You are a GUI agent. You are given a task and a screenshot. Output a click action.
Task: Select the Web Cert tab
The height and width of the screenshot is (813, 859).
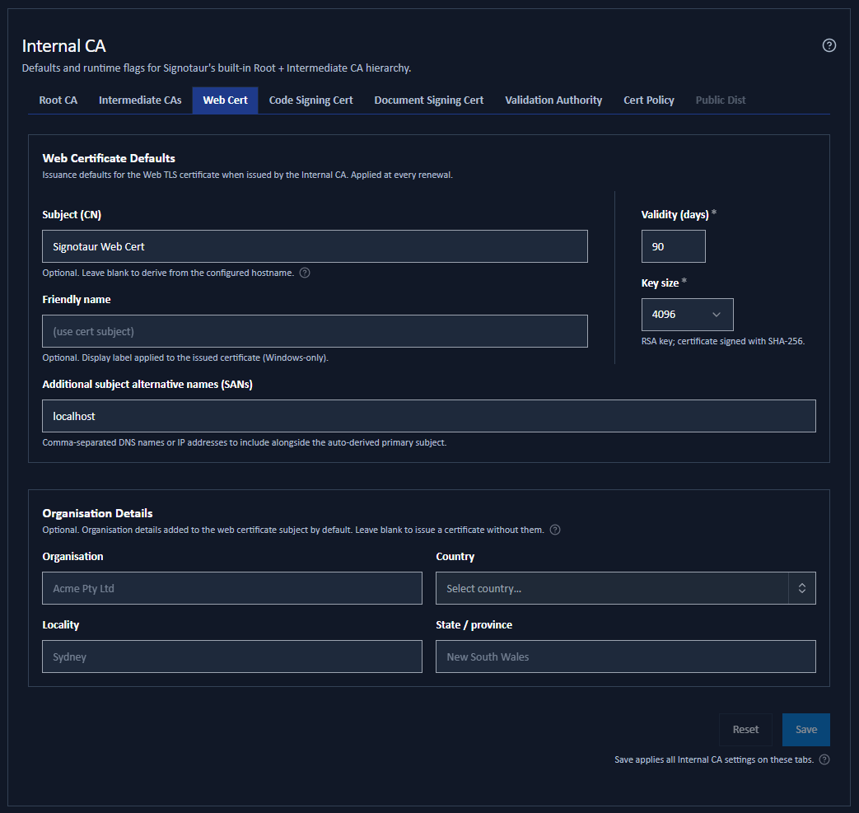click(x=225, y=100)
